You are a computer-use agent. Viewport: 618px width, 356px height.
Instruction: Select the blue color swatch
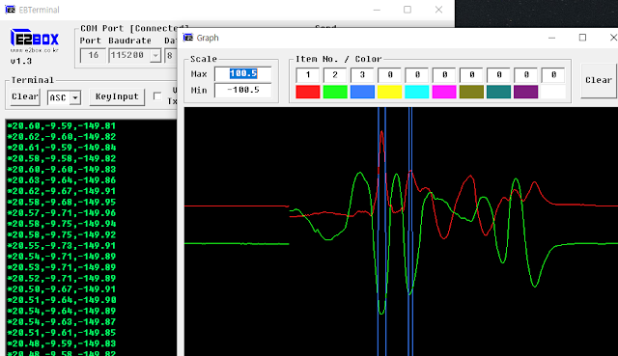(362, 92)
